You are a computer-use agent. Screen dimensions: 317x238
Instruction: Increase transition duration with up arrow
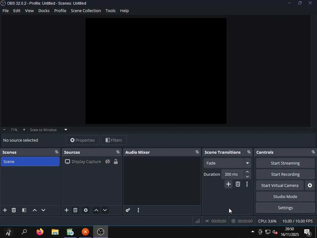247,172
